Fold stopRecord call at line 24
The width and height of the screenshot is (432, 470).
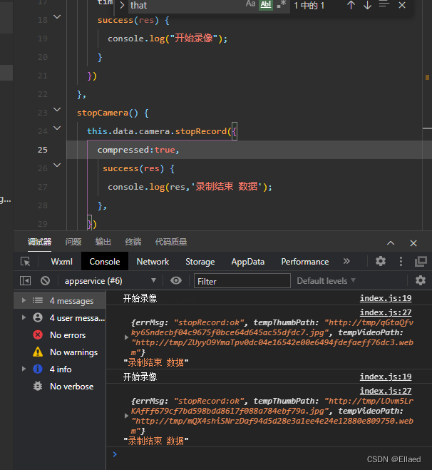[57, 128]
